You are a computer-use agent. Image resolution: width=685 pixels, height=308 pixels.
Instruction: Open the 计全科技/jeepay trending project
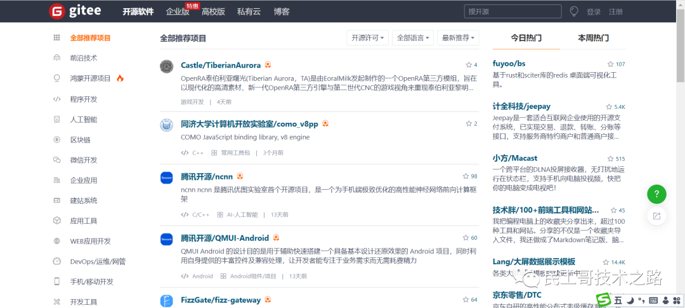pos(521,106)
